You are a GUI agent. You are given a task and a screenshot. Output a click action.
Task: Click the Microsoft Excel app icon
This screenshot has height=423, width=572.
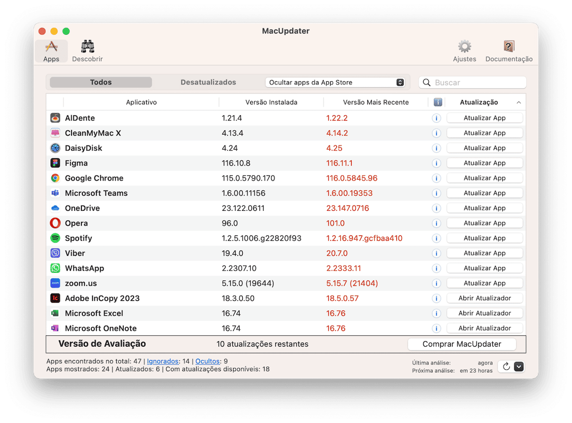pos(56,314)
